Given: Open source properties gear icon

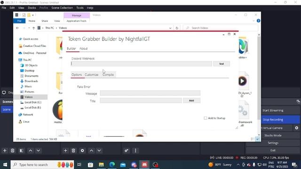Looking at the screenshot, I should click(x=82, y=151).
